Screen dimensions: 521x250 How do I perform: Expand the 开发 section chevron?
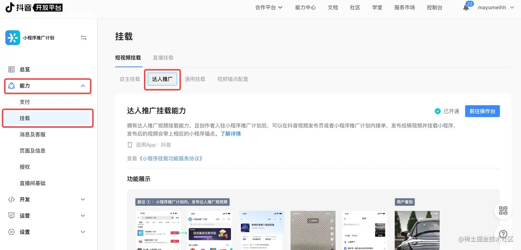tap(83, 199)
